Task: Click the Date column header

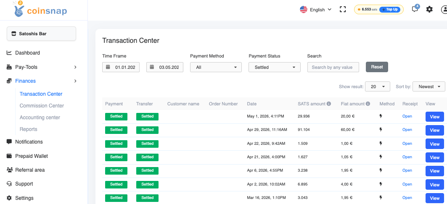Action: point(252,104)
